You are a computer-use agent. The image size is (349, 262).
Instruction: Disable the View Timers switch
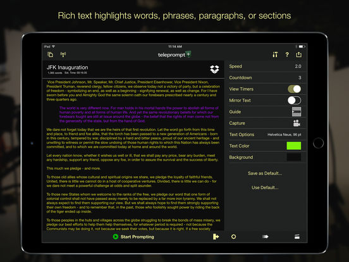click(294, 89)
